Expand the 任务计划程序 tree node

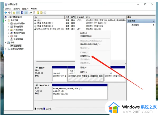coord(8,23)
